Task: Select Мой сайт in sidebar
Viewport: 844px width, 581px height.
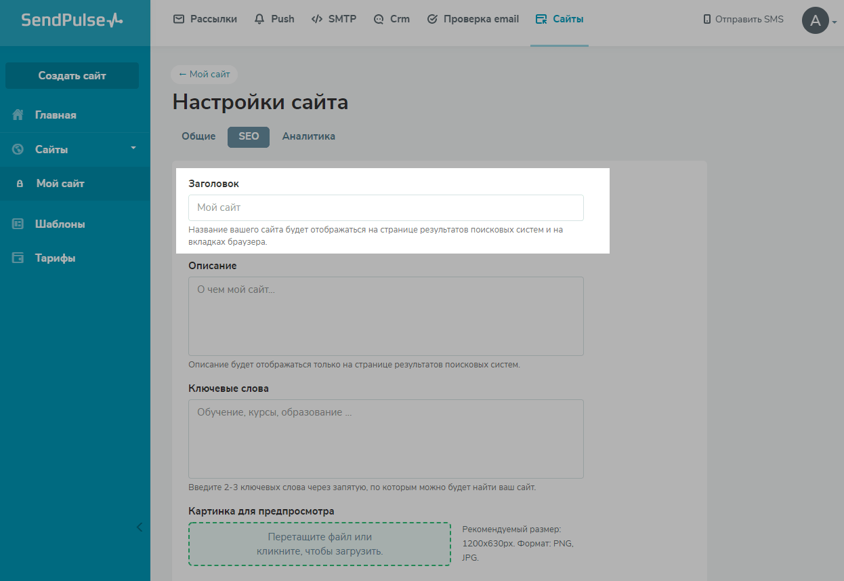Action: tap(60, 184)
